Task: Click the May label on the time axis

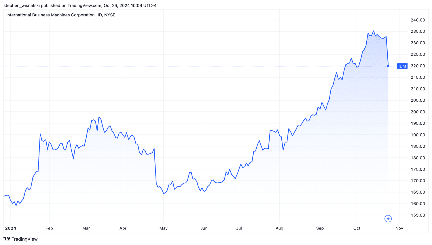Action: pyautogui.click(x=163, y=228)
